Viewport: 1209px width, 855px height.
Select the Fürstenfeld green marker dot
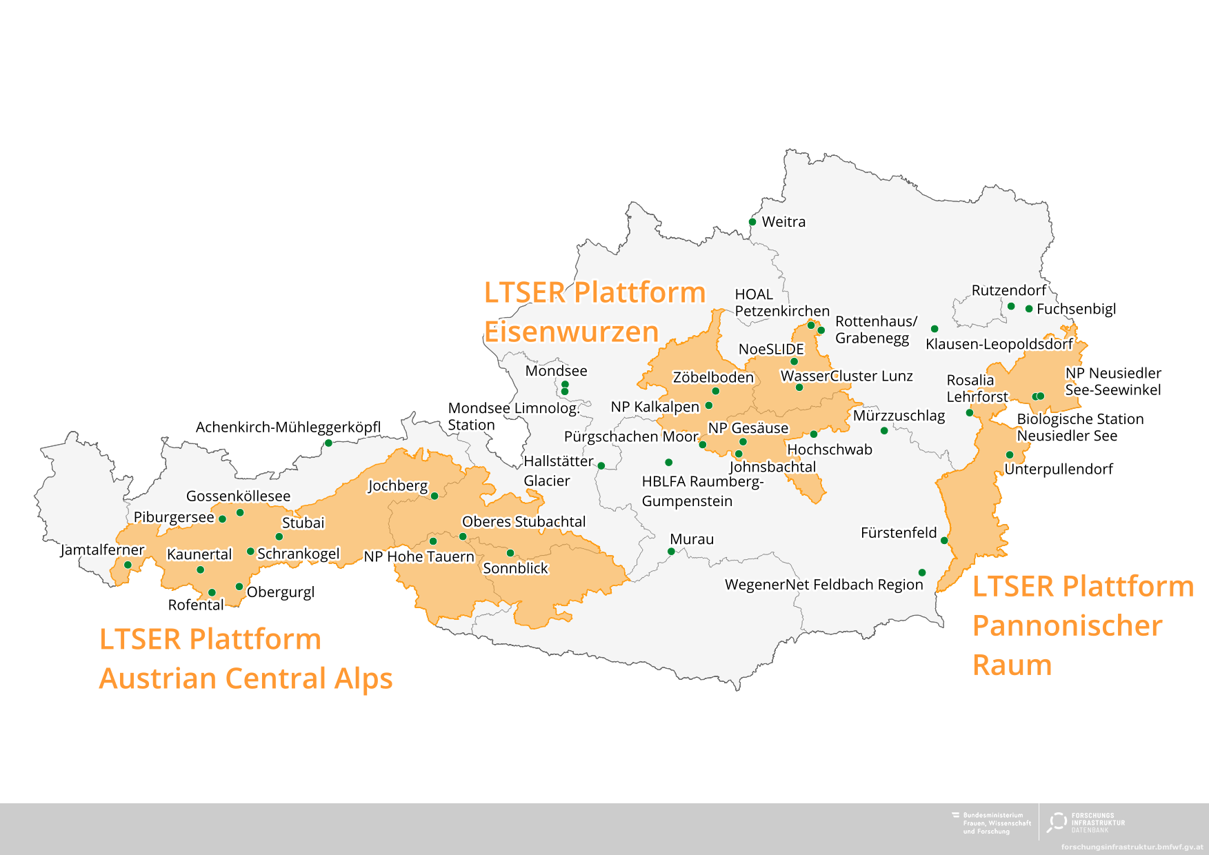pyautogui.click(x=944, y=541)
